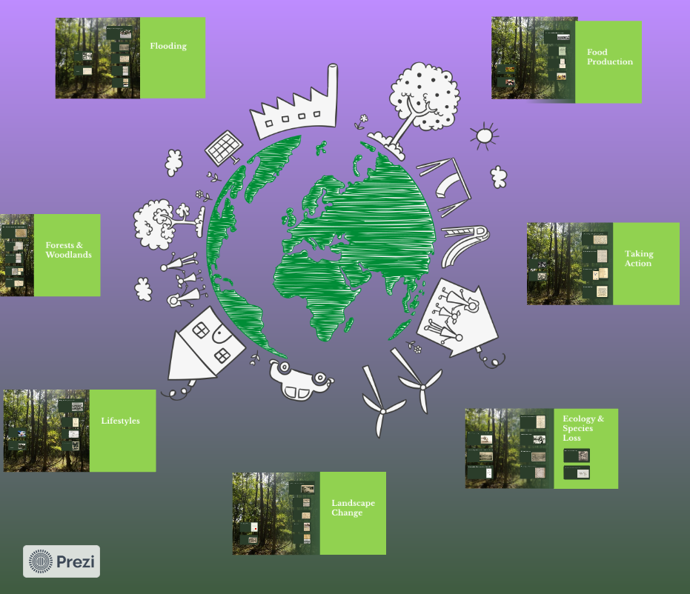Click the Prezi logo badge
690x594 pixels.
pyautogui.click(x=62, y=561)
